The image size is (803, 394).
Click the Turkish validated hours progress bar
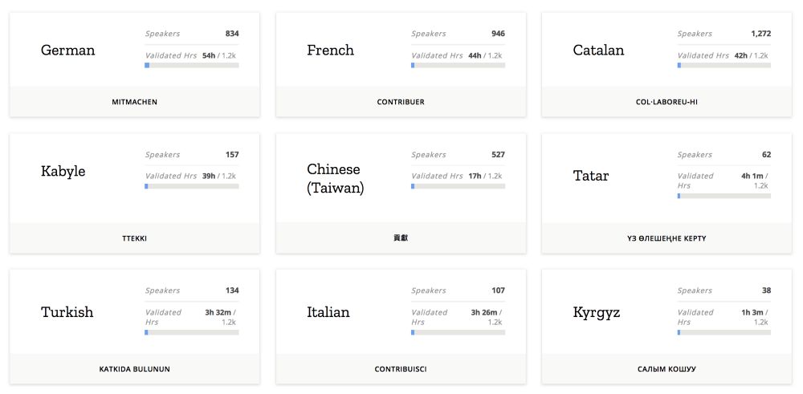pos(192,332)
